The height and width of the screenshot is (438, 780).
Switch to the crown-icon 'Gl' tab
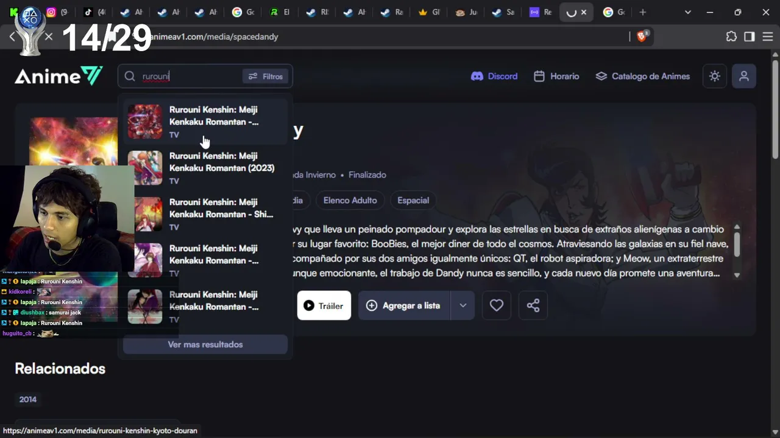pyautogui.click(x=429, y=12)
